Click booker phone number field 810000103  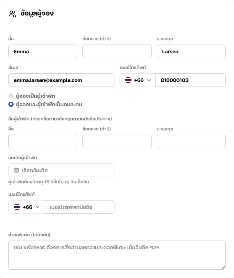(x=191, y=80)
